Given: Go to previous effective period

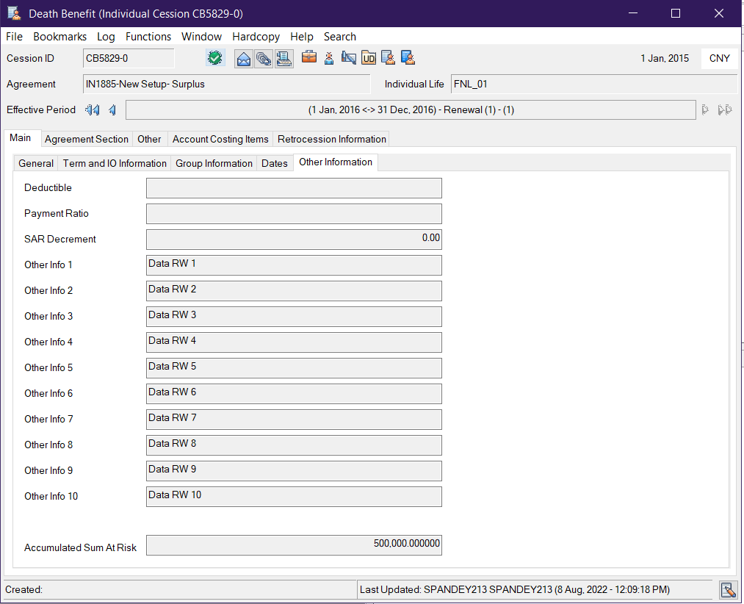Looking at the screenshot, I should [112, 110].
